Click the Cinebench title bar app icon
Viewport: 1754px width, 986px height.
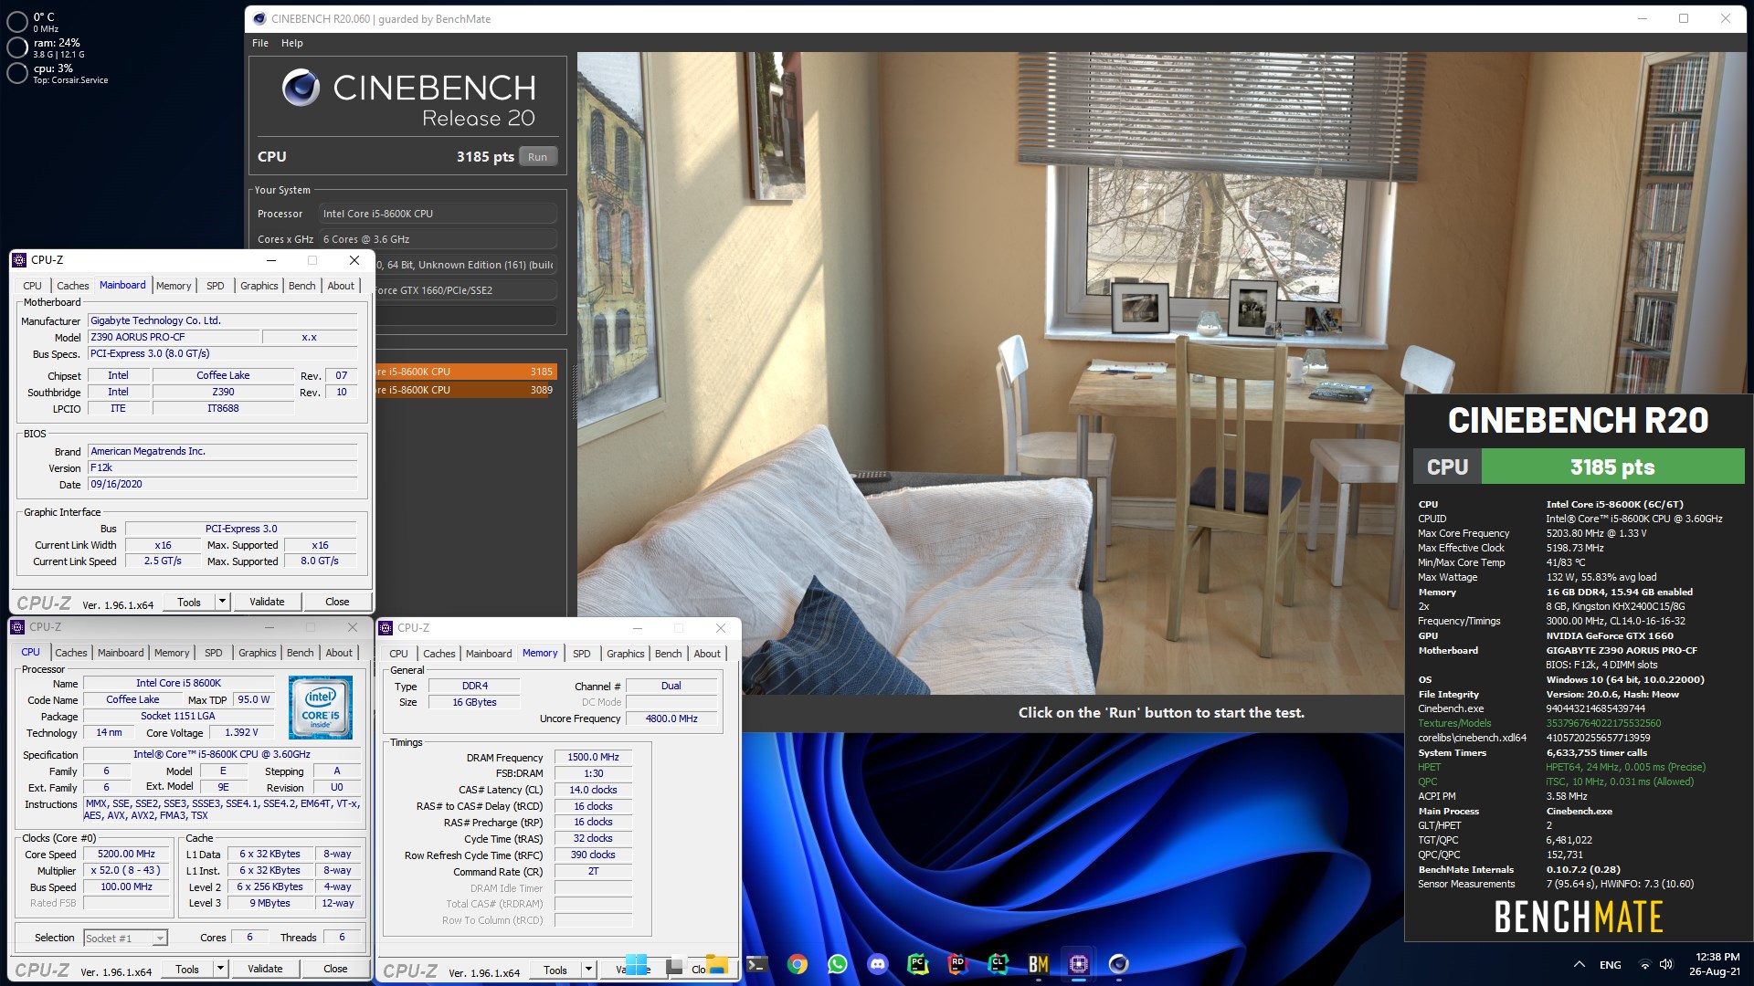(x=259, y=18)
